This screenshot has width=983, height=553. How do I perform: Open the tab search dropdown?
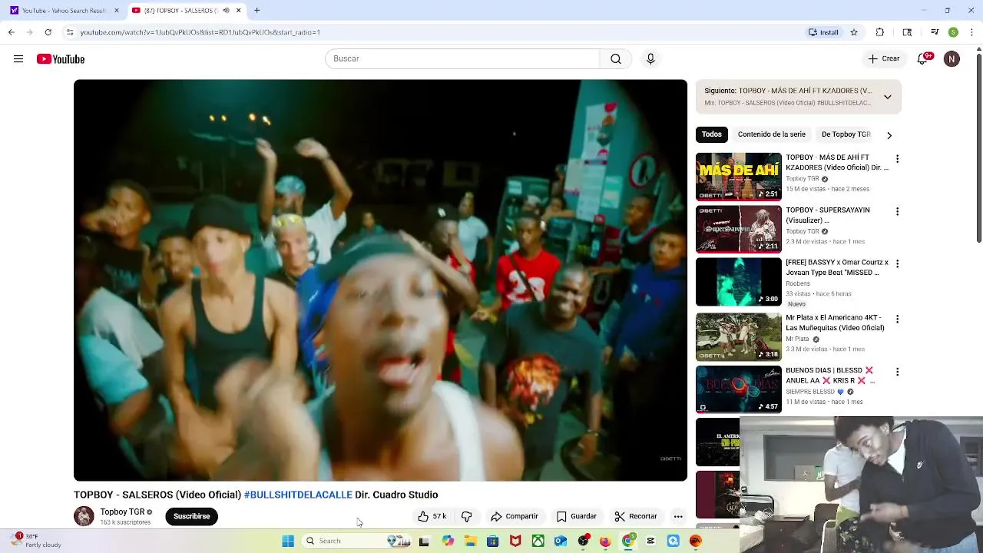907,32
